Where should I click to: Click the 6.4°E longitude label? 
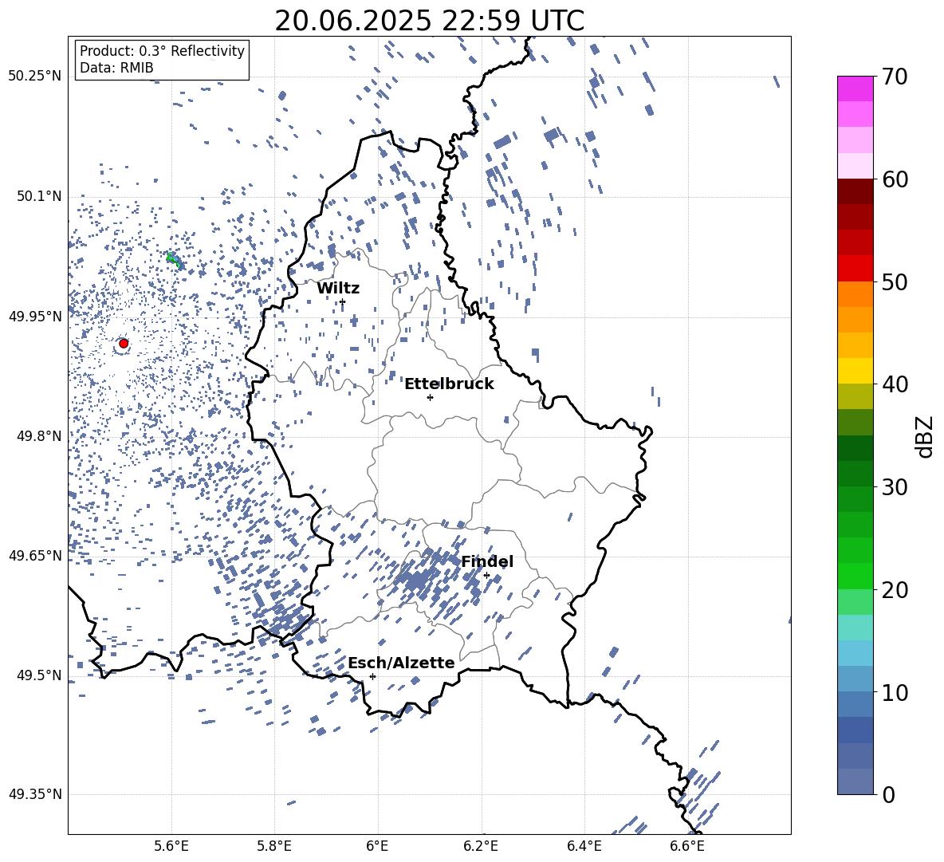(584, 847)
